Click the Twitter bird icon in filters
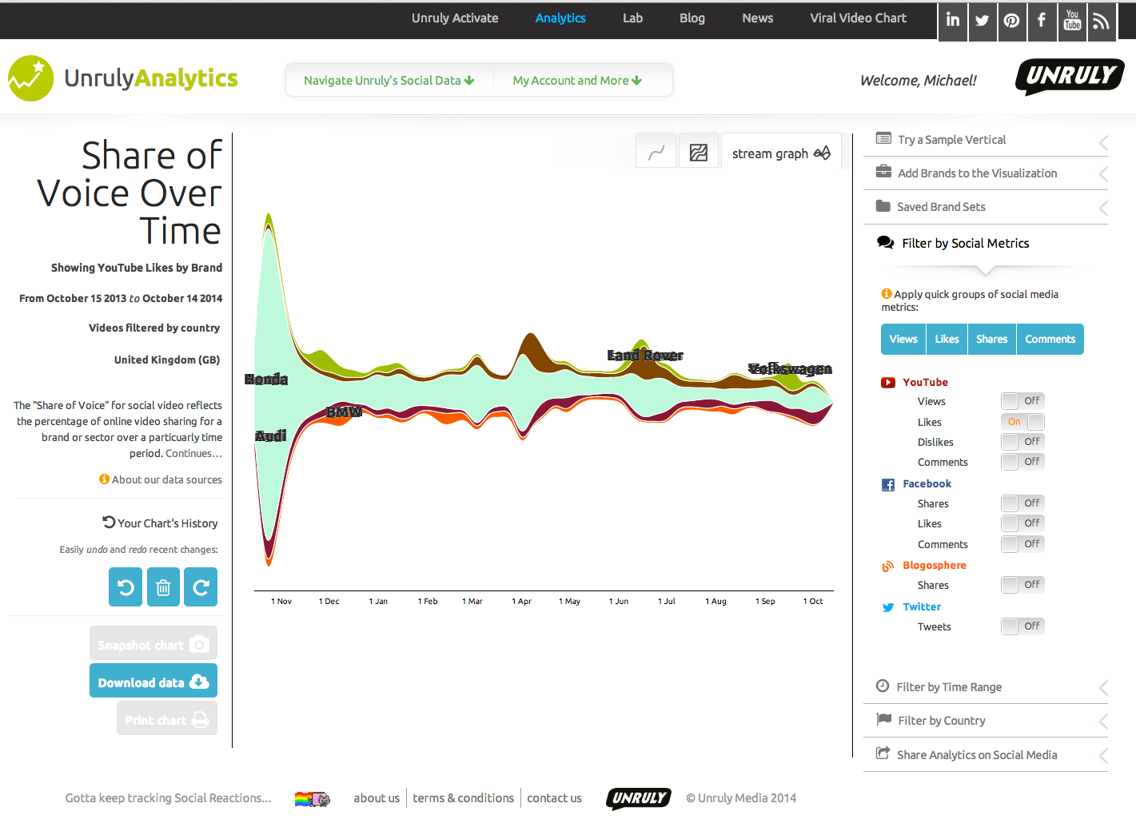This screenshot has width=1136, height=819. [888, 607]
